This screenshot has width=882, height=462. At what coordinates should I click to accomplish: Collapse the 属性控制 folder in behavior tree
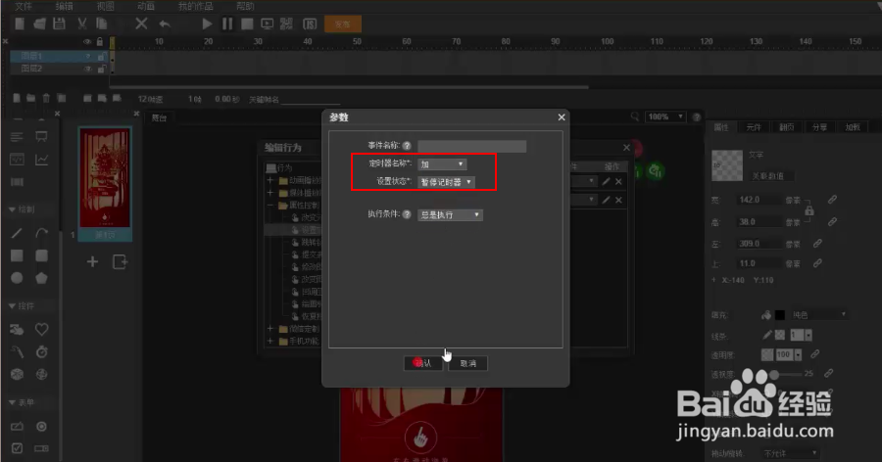(x=270, y=206)
